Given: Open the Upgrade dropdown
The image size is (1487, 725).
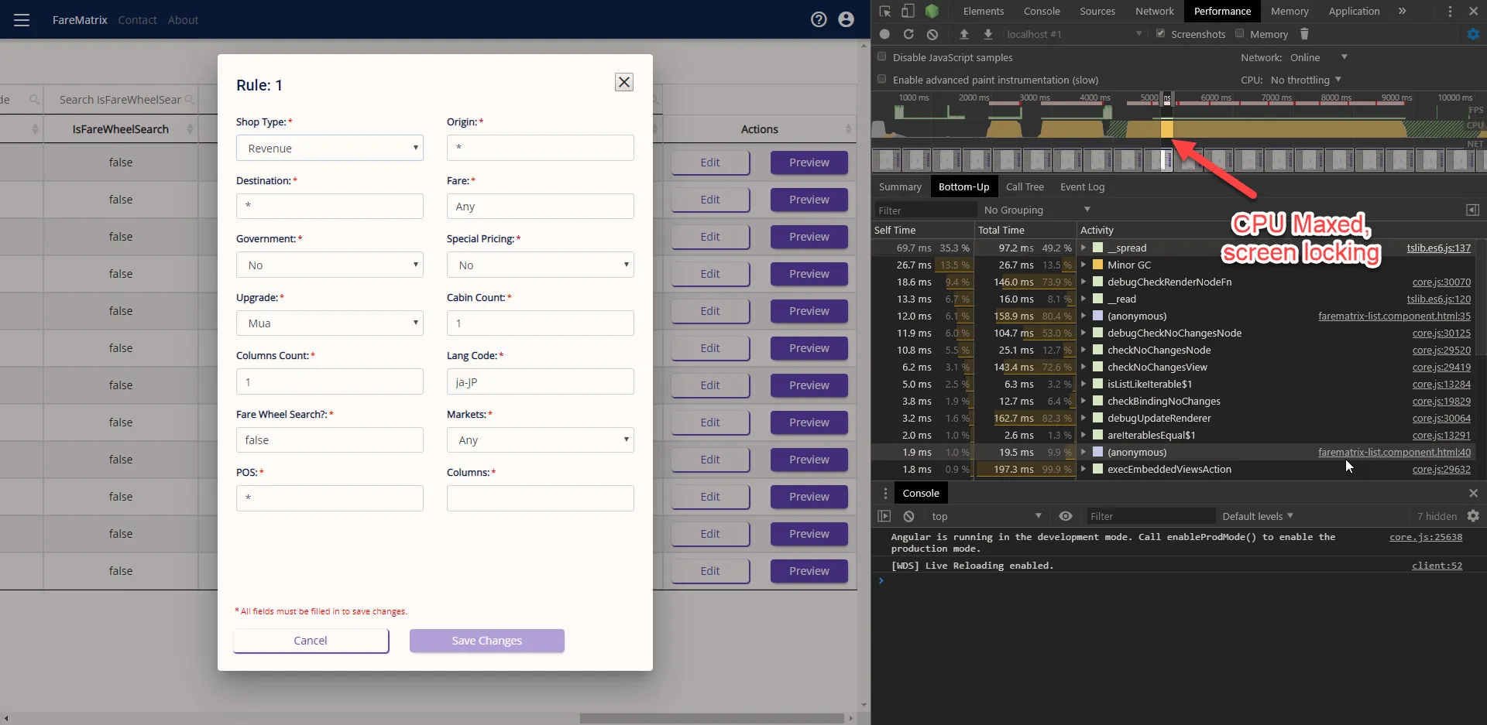Looking at the screenshot, I should 330,323.
